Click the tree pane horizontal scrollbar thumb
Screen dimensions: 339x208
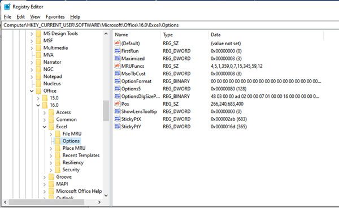pos(46,202)
